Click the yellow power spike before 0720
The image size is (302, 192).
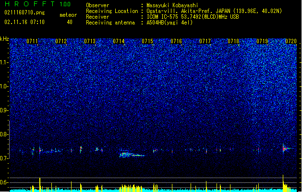(x=283, y=182)
